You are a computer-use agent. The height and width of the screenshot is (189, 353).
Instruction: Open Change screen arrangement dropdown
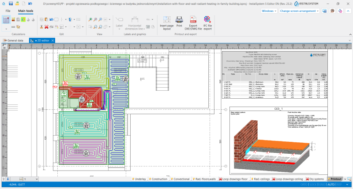click(x=299, y=11)
